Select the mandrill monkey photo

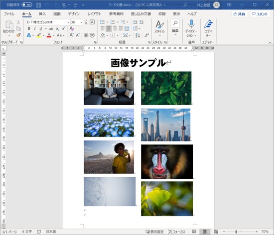[x=167, y=161]
